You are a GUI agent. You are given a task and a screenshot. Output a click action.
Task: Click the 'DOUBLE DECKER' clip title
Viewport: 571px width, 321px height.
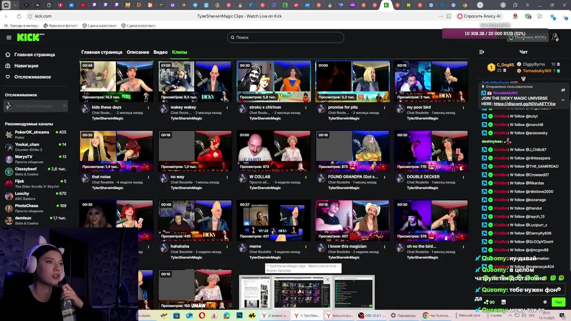click(423, 177)
